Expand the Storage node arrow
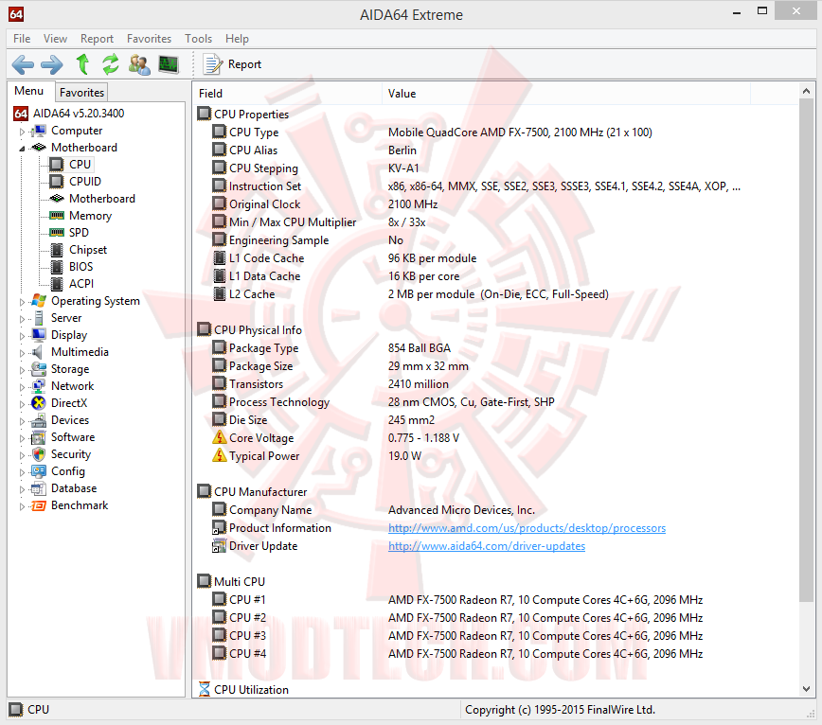Screen dimensions: 822x725 click(x=22, y=370)
